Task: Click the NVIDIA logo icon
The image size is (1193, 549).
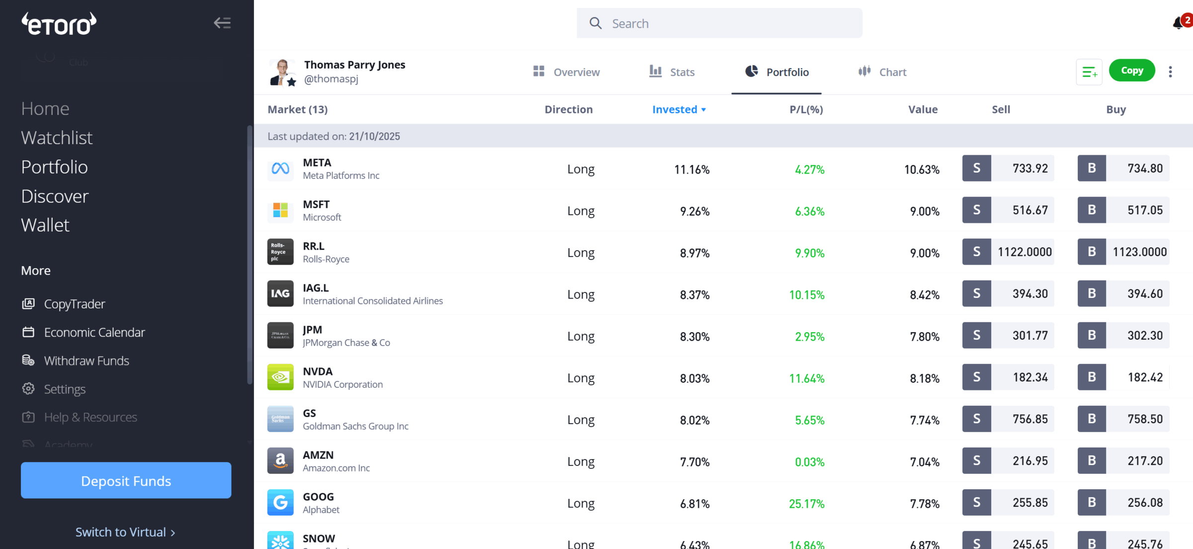Action: click(280, 378)
